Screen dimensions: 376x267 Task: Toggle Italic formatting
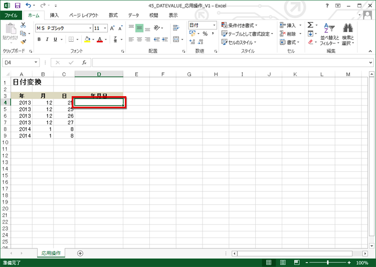pyautogui.click(x=47, y=39)
